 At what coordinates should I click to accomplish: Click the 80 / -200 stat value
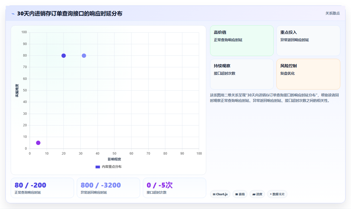[x=30, y=185]
